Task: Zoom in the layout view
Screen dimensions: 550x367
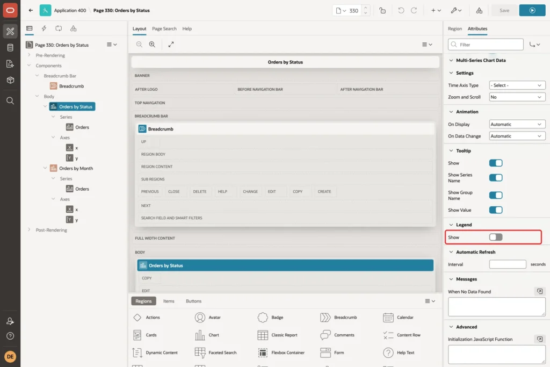Action: click(x=152, y=44)
